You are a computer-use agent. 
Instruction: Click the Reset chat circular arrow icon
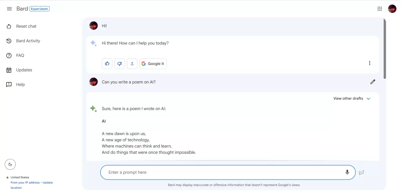(x=9, y=26)
